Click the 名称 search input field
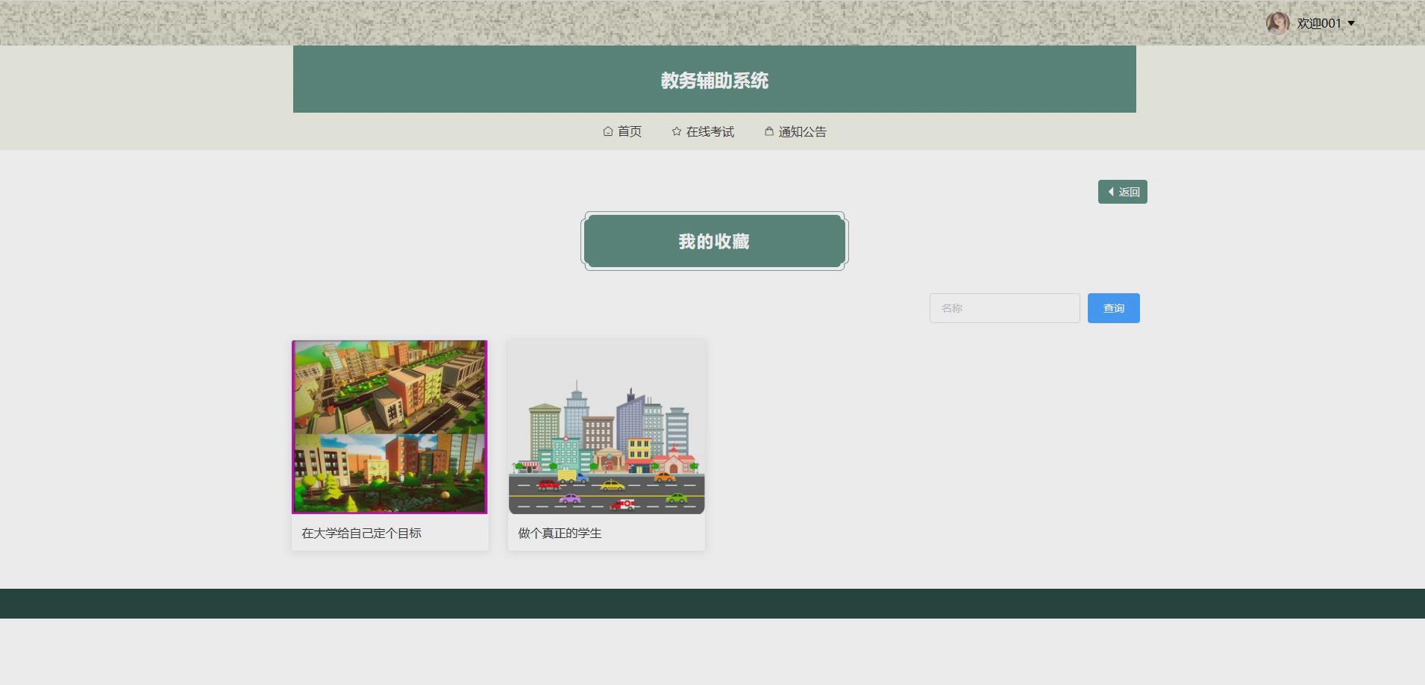Screen dimensions: 1425x685 (1003, 307)
